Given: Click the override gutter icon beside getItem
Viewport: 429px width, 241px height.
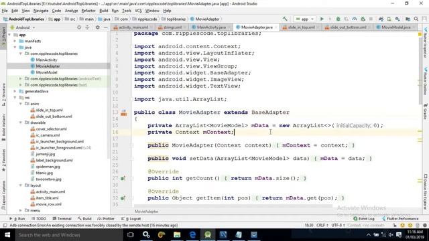Looking at the screenshot, I should click(123, 198).
